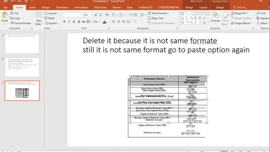Click Replace in Editing group

(x=262, y=18)
